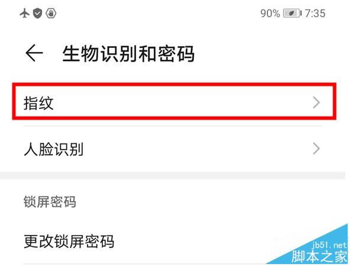This screenshot has width=355, height=270.
Task: Expand the 人脸识别 row chevron
Action: [317, 149]
